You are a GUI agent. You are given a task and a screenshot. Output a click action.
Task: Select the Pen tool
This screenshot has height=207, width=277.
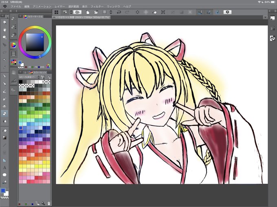click(4, 76)
